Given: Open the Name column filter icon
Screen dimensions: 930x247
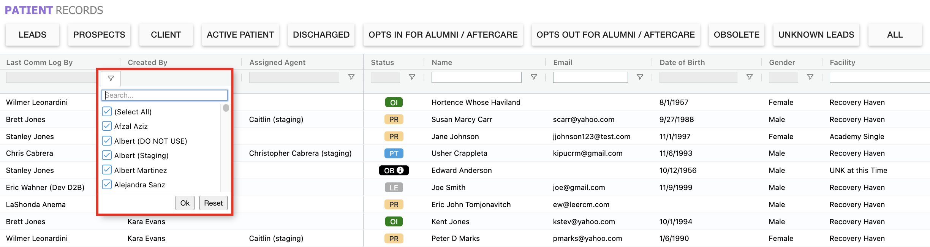Looking at the screenshot, I should pos(534,77).
